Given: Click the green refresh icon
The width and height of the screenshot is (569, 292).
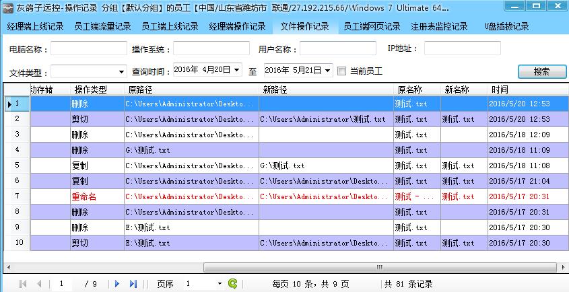Looking at the screenshot, I should point(233,284).
